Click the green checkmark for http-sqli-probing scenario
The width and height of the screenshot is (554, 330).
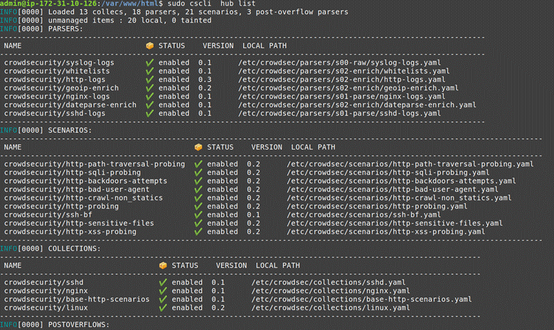198,172
